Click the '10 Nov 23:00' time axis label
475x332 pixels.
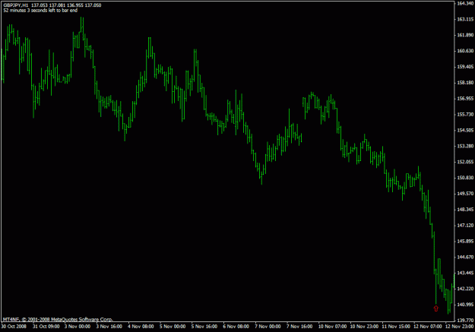pos(364,327)
